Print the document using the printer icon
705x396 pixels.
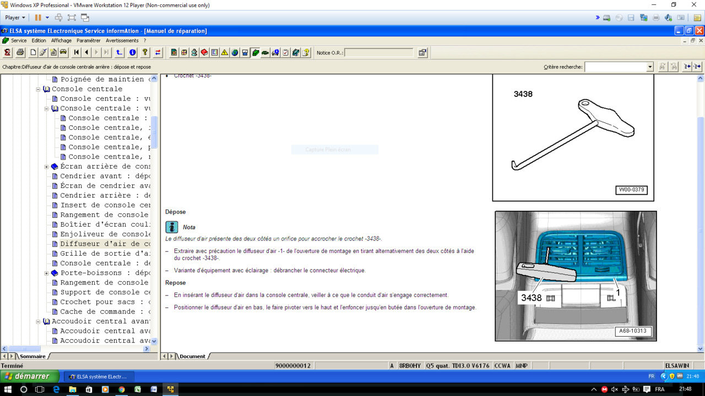point(20,52)
